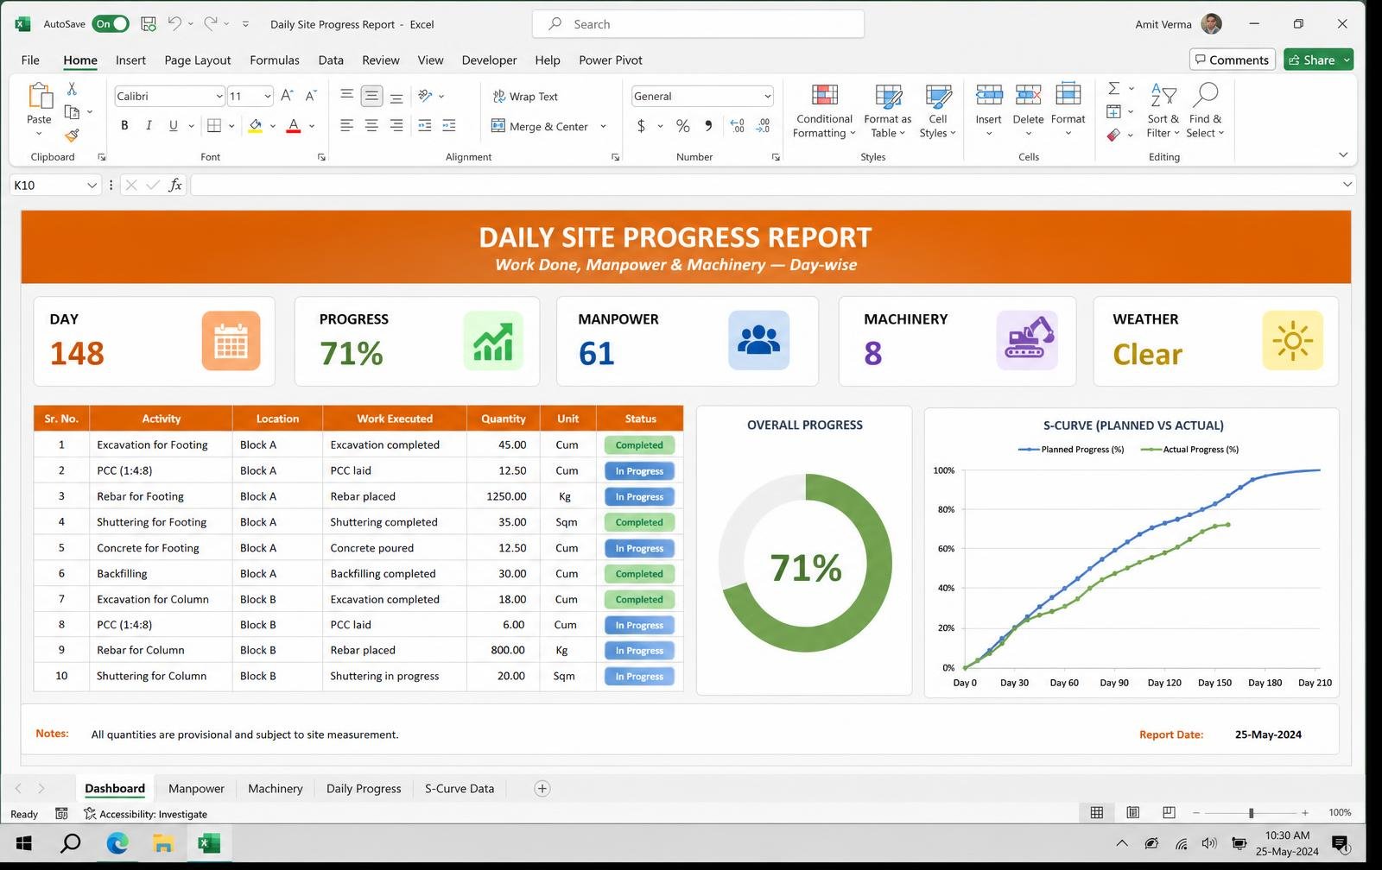The width and height of the screenshot is (1382, 870).
Task: Click Increase Decimal icon
Action: pos(737,126)
